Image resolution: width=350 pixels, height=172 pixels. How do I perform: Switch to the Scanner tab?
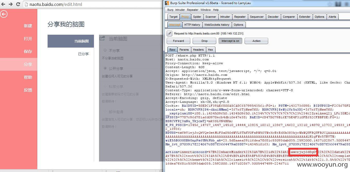tap(211, 17)
